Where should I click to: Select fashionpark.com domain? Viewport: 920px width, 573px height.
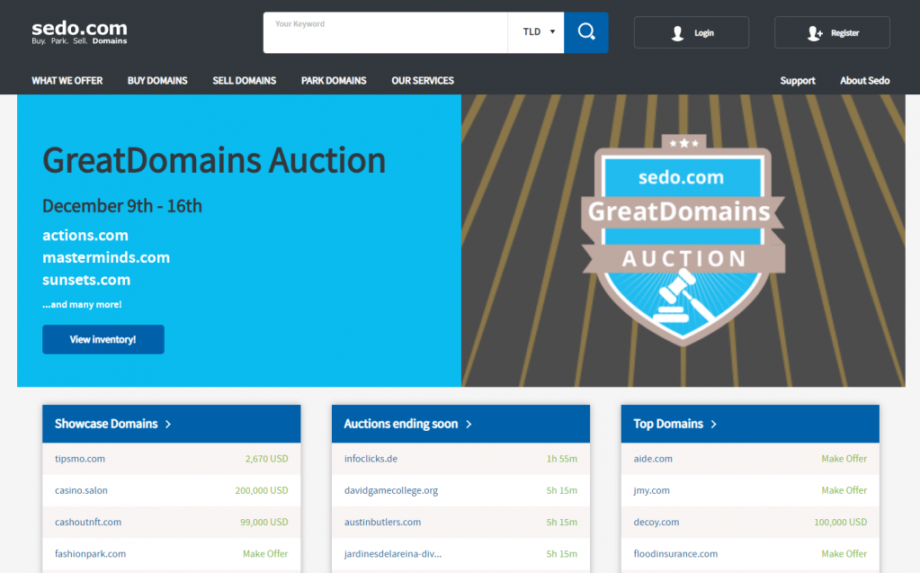click(x=90, y=553)
